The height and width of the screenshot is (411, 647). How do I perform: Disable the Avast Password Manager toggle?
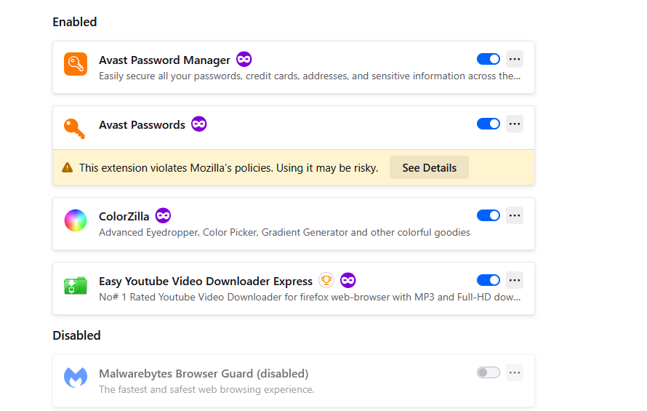(x=488, y=59)
